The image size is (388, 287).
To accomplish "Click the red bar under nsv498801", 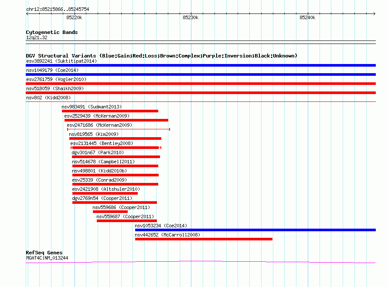I will (x=116, y=175).
